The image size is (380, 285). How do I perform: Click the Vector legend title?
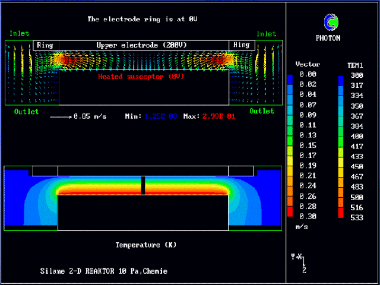(x=308, y=64)
